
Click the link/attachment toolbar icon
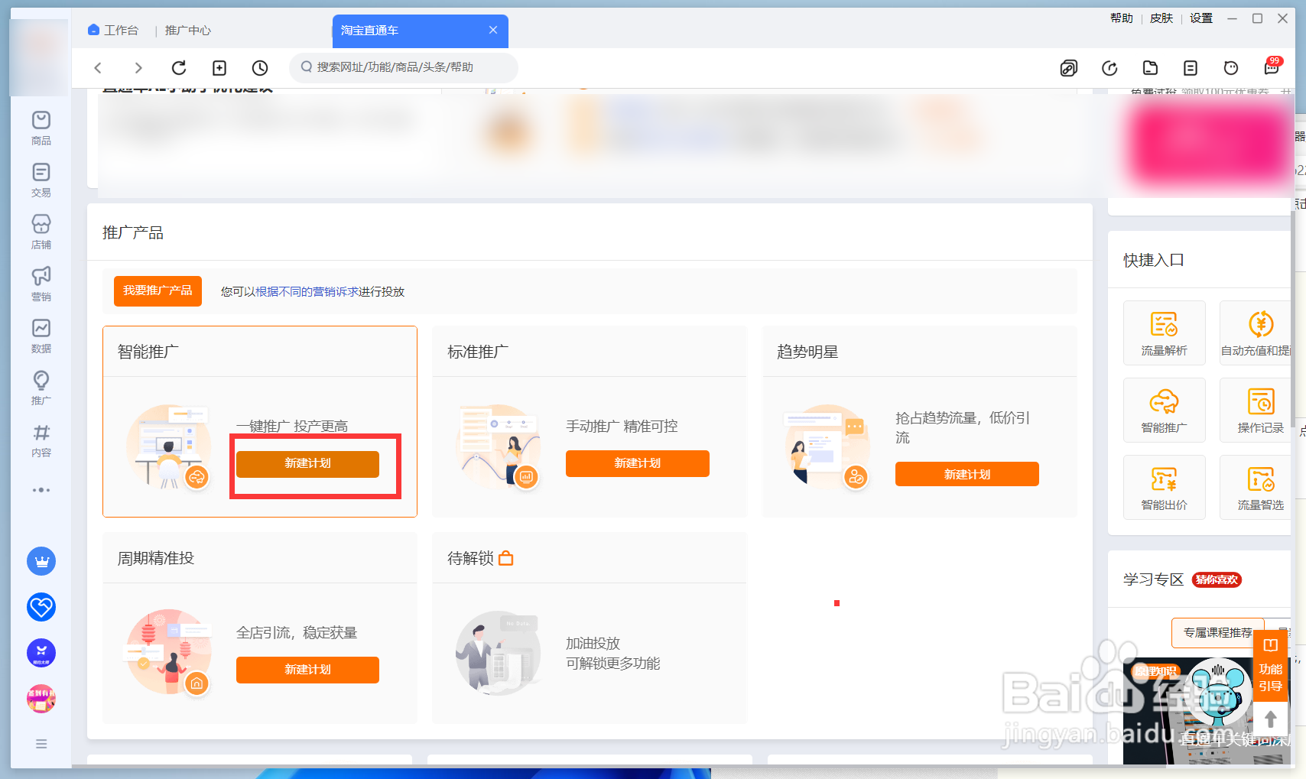coord(1069,68)
